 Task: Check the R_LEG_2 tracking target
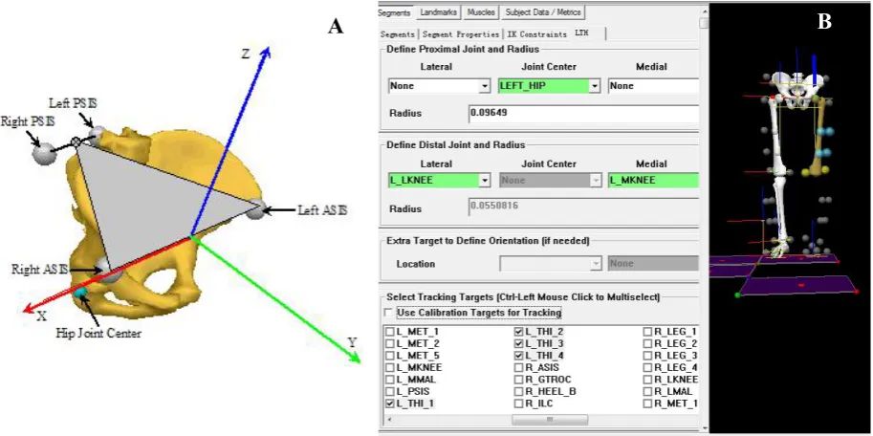[x=647, y=343]
